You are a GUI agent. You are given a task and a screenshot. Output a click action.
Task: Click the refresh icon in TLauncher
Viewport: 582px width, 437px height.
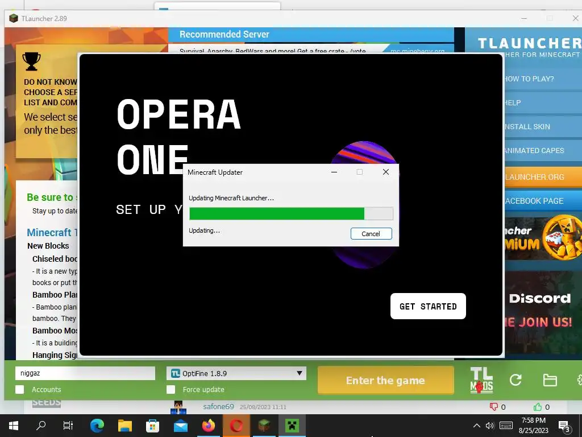coord(516,380)
